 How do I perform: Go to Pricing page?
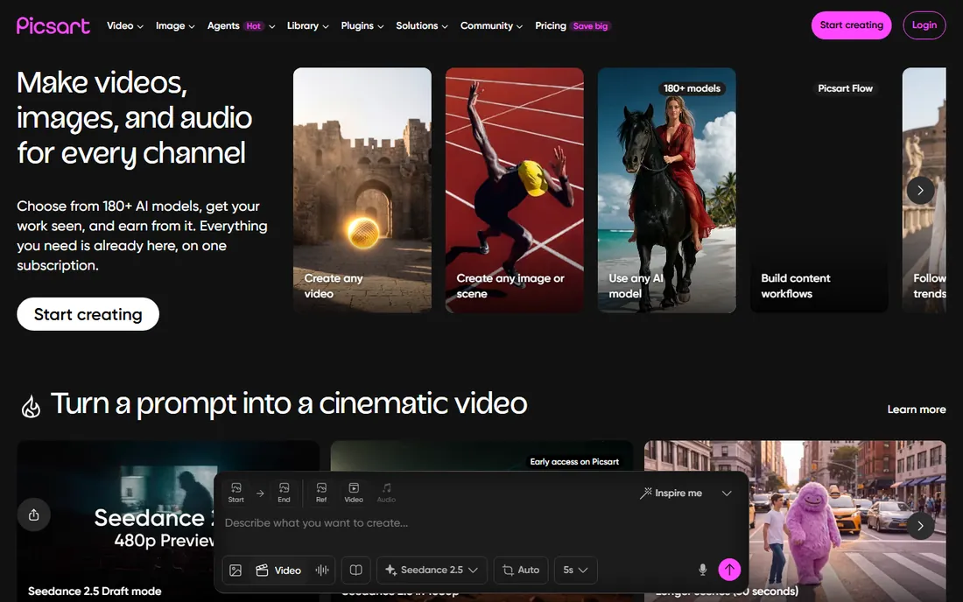coord(551,25)
